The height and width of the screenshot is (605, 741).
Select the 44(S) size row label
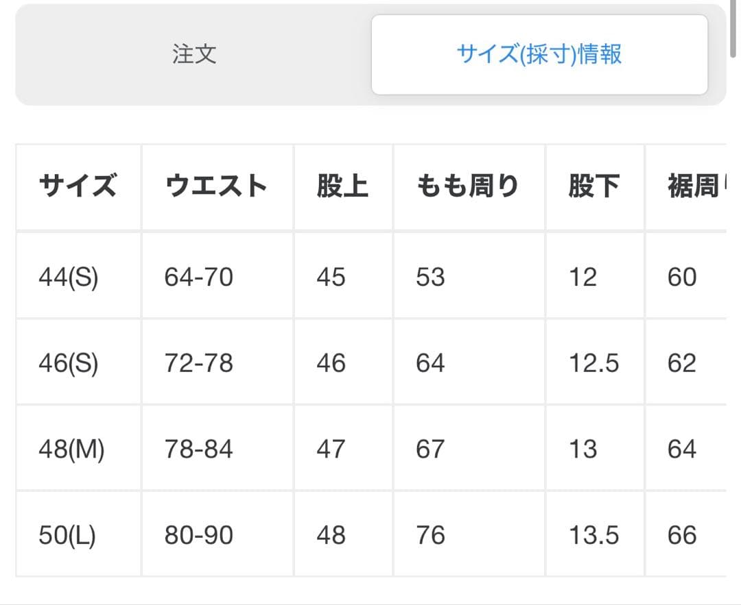coord(69,277)
